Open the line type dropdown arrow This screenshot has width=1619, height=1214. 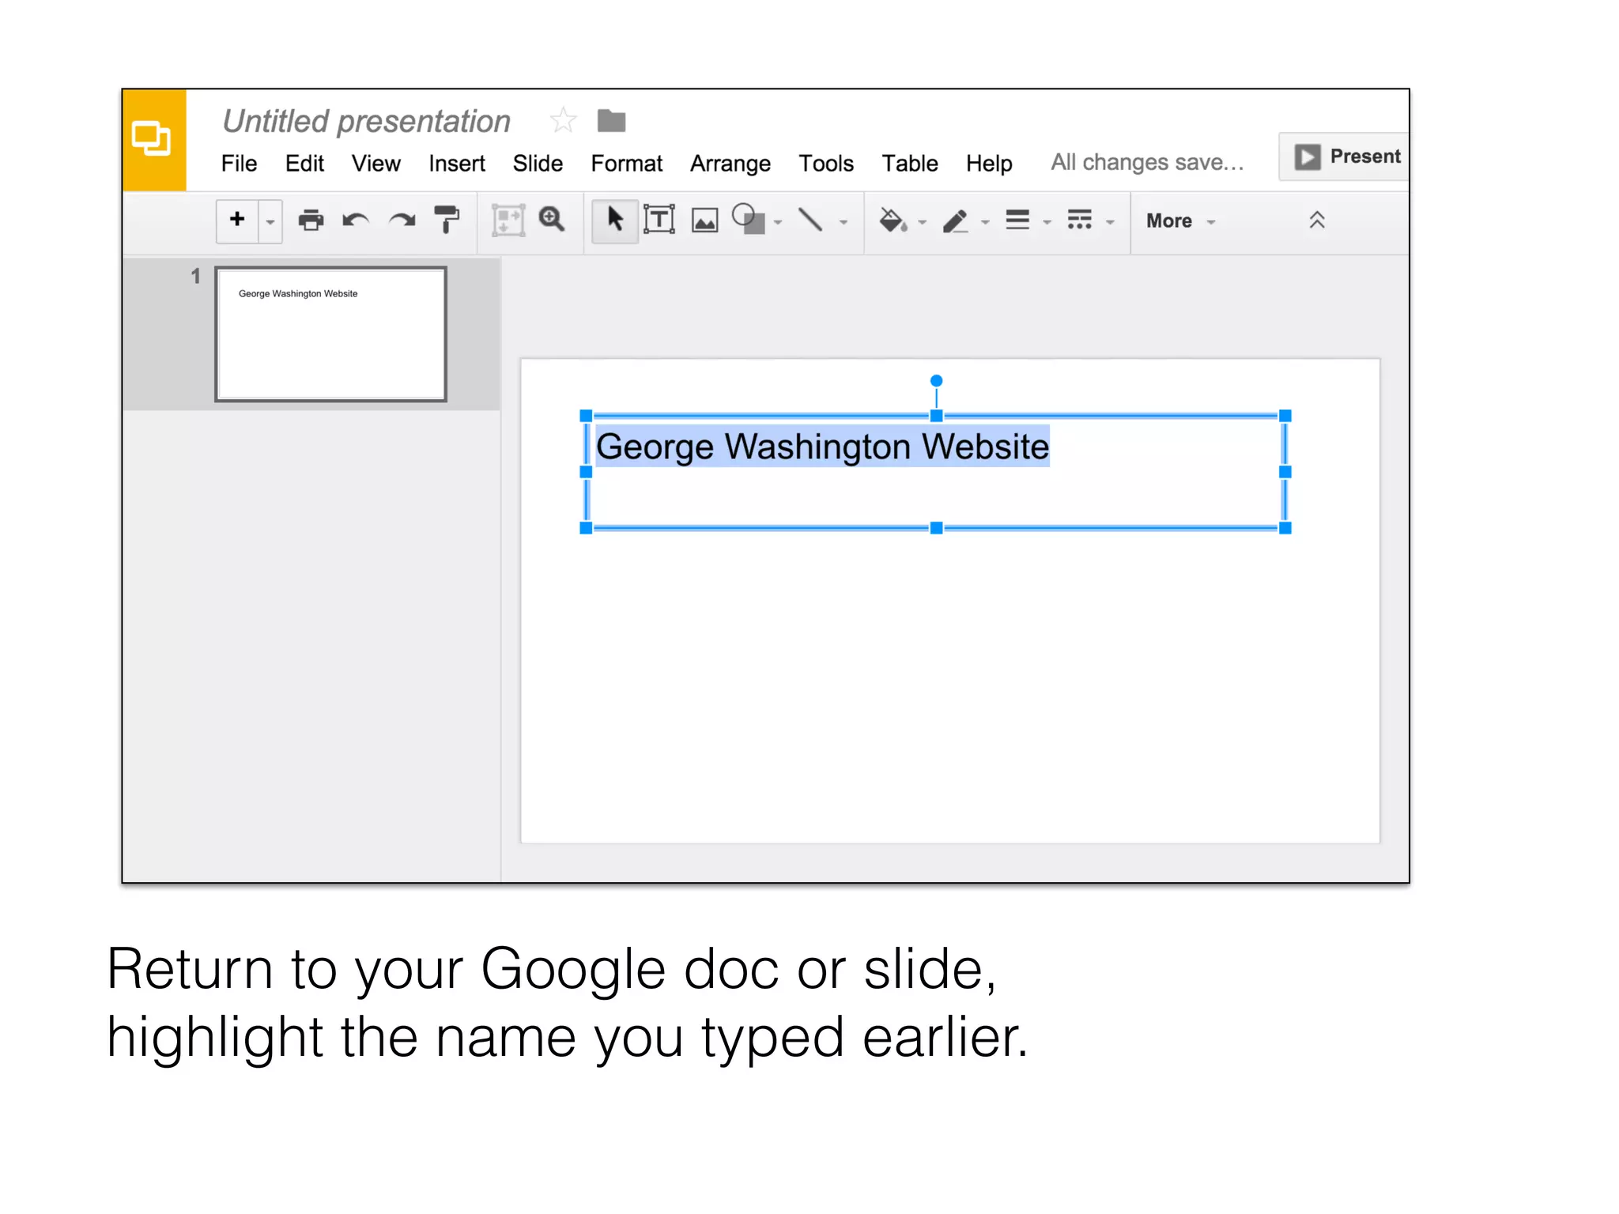[x=843, y=222]
